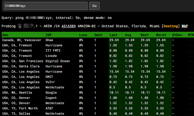Click the Go button
Screen dimensions: 194x116
tap(94, 6)
